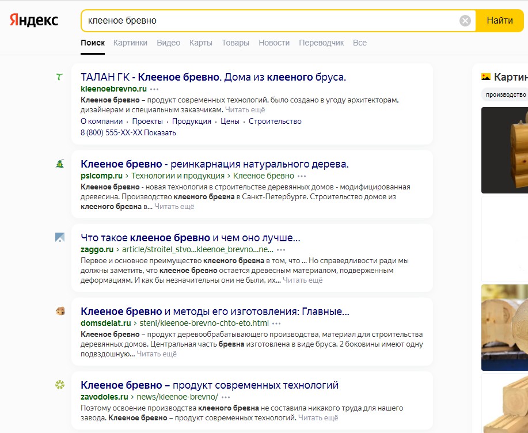Expand 'Читать ещё' in the domsdelat.ru snippet
This screenshot has height=433, width=528.
click(157, 354)
